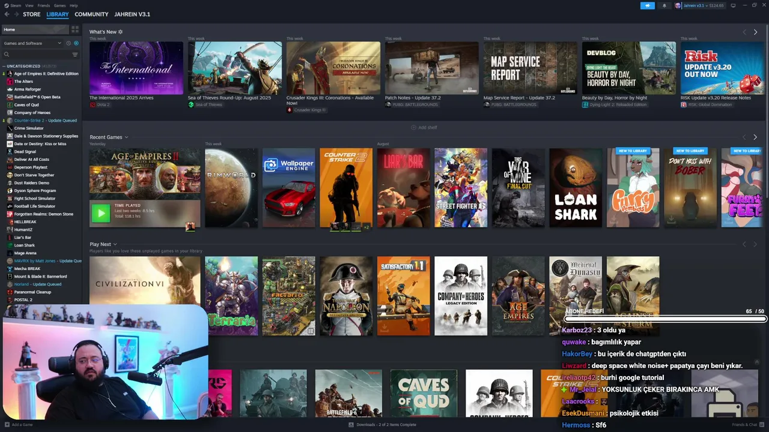Click the user avatar picture

point(678,5)
